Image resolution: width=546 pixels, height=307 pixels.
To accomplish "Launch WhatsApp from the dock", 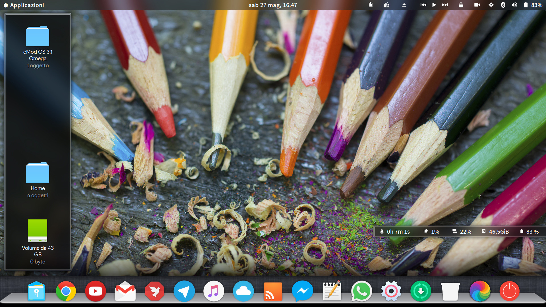I will coord(362,291).
